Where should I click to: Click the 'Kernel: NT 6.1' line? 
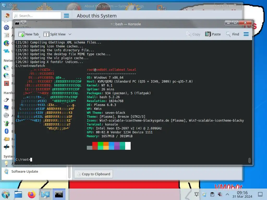tap(100, 85)
